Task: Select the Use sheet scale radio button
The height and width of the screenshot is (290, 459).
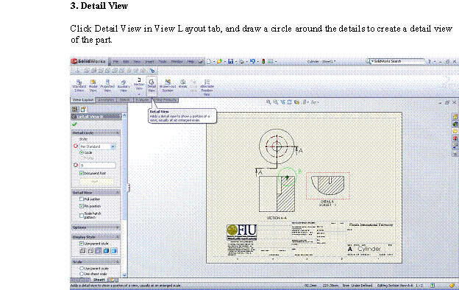Action: pos(82,274)
